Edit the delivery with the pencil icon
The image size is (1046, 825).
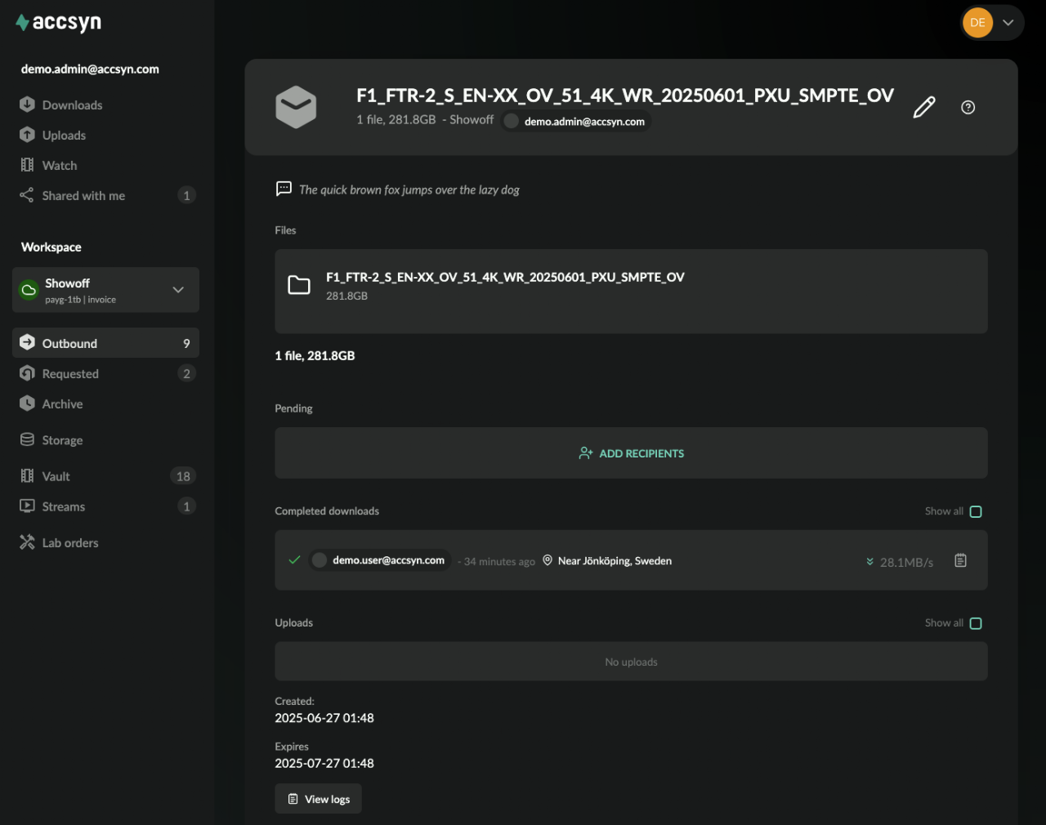coord(924,107)
